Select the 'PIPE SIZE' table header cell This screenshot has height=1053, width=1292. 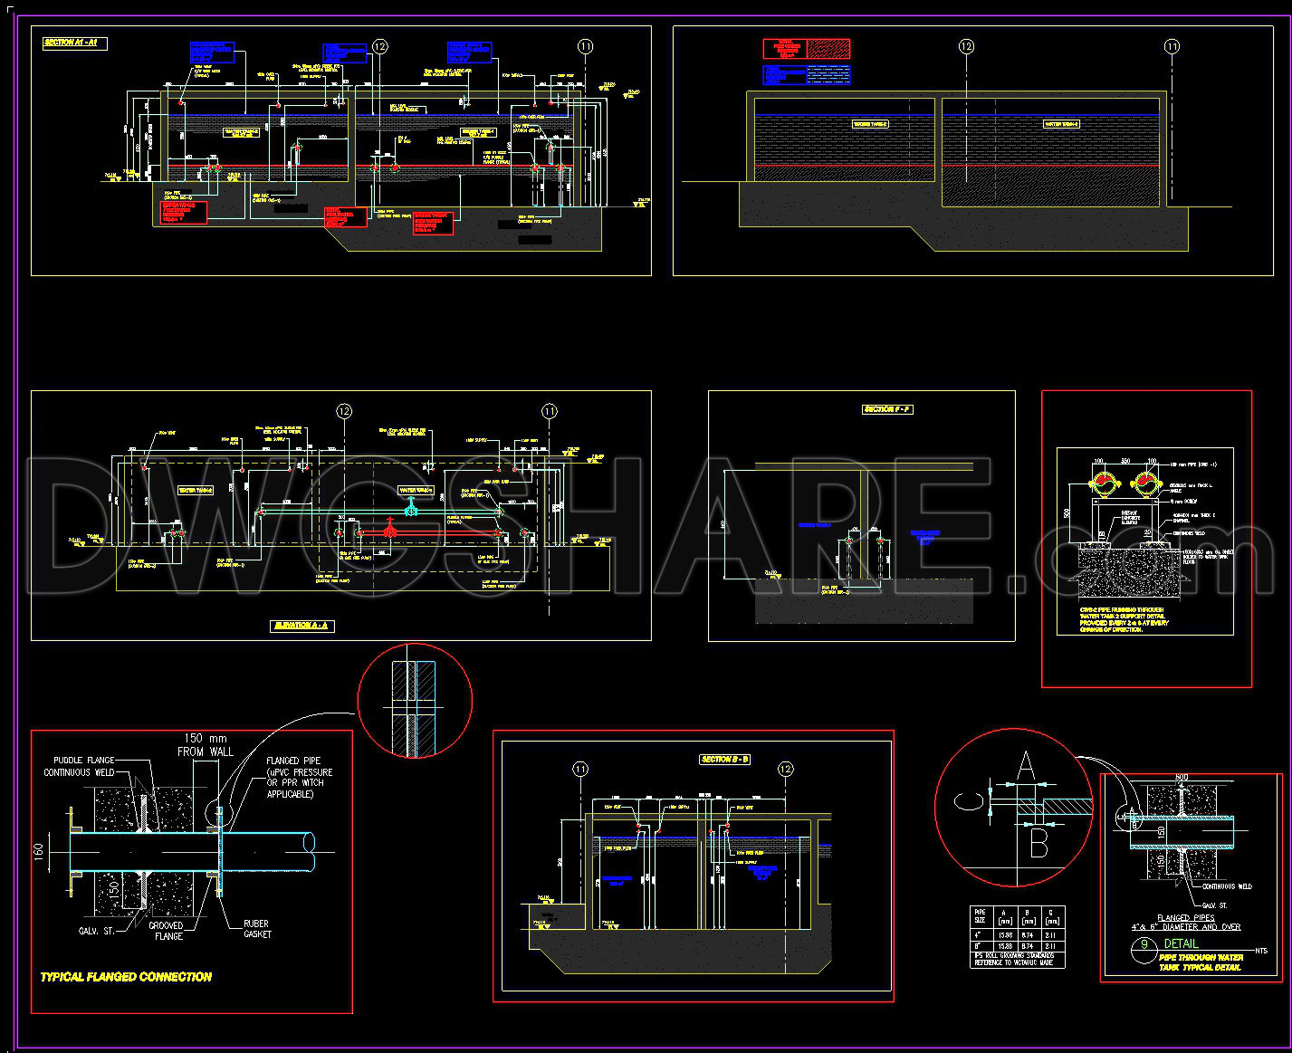tap(980, 916)
